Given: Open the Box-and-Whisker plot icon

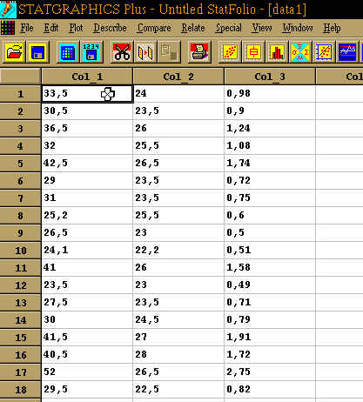Looking at the screenshot, I should tap(253, 52).
